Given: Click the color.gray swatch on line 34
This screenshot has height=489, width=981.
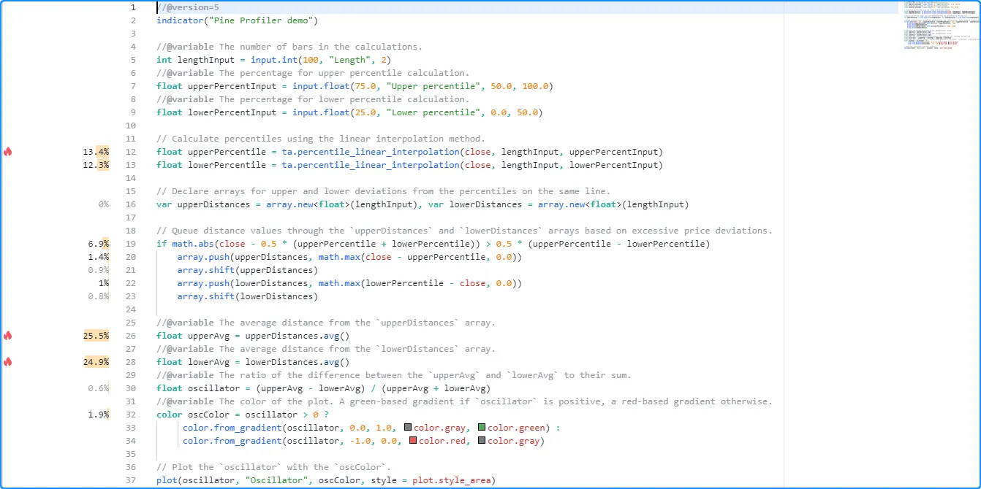Looking at the screenshot, I should coord(482,441).
